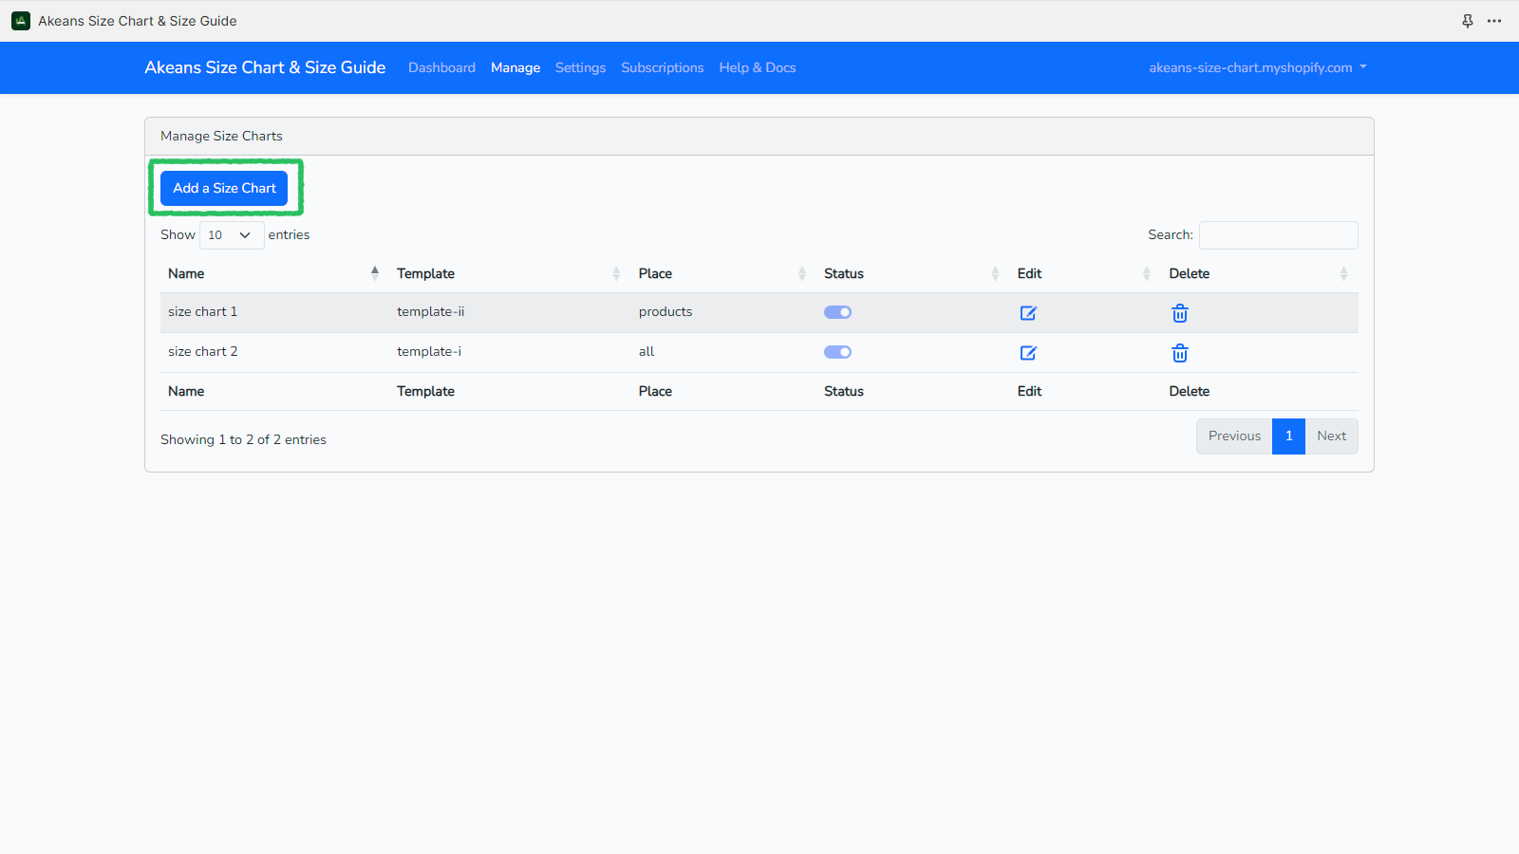Image resolution: width=1519 pixels, height=854 pixels.
Task: Open the three-dot overflow menu
Action: [1495, 20]
